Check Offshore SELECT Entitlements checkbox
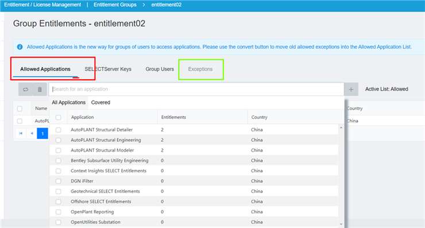The image size is (425, 228). tap(58, 202)
